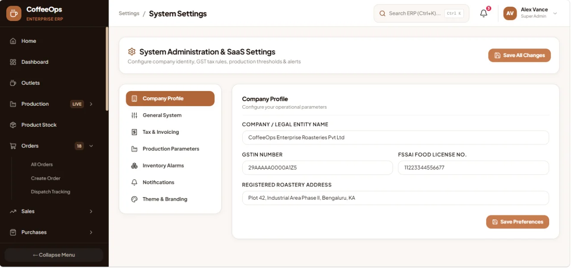Click the Notifications bell icon in settings list
The image size is (571, 268).
(134, 182)
